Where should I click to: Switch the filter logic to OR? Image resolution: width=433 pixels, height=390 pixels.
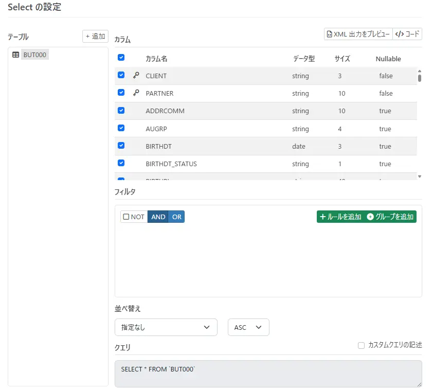point(177,216)
